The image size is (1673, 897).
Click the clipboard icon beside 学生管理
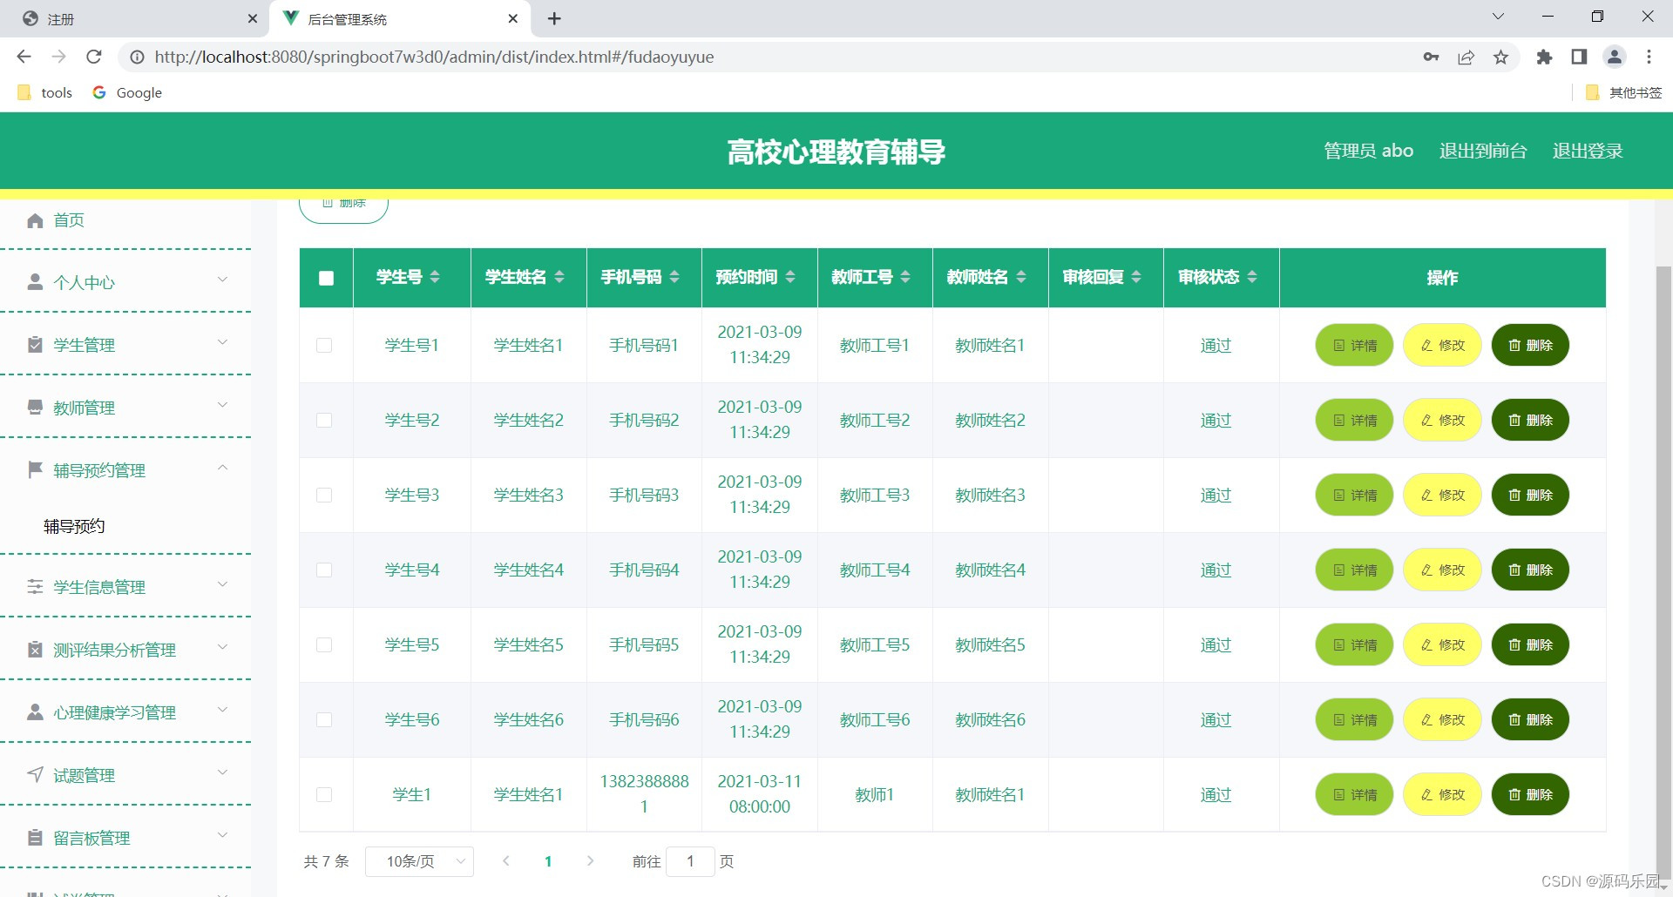(x=35, y=345)
